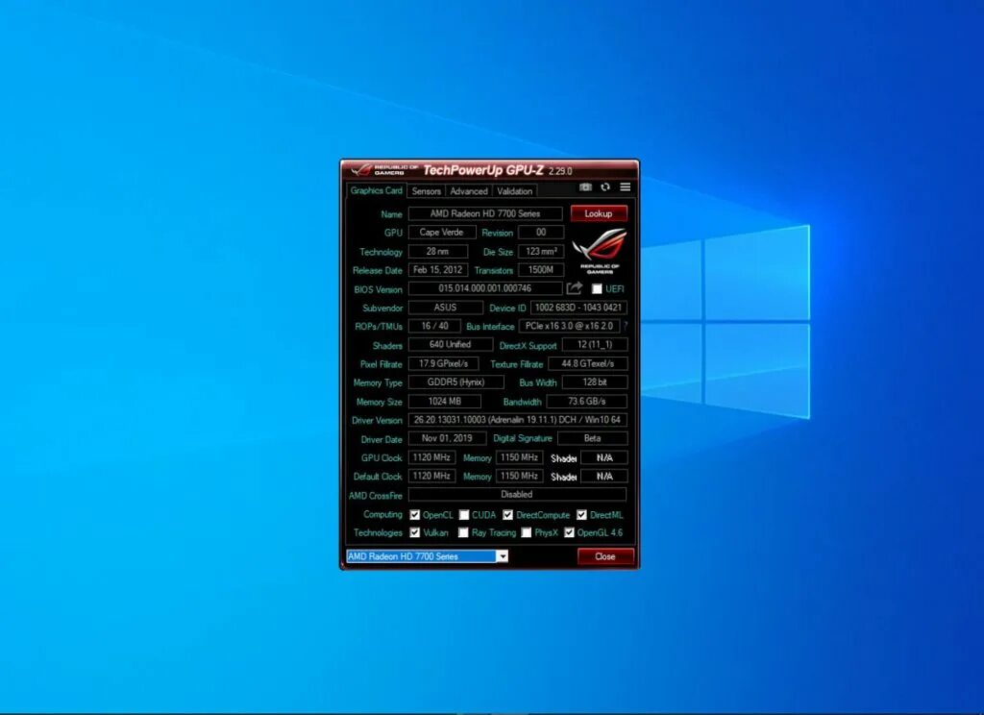Click the Default Clock row Shader N/A value
Viewport: 984px width, 715px height.
click(x=603, y=476)
